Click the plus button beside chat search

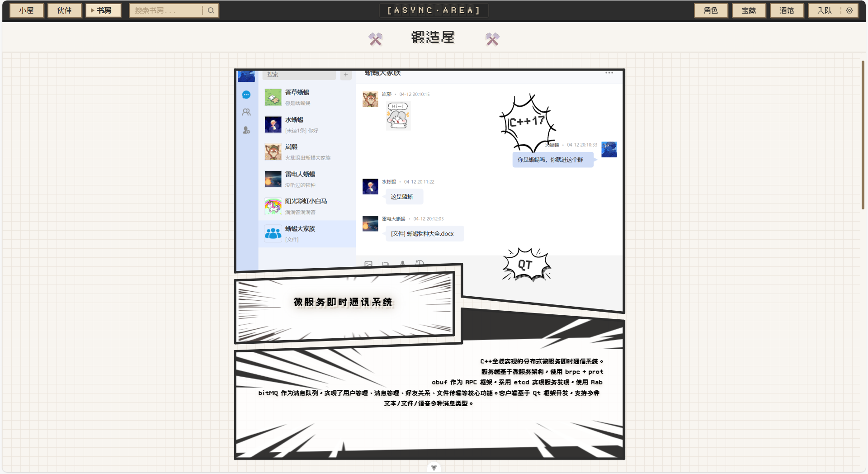pyautogui.click(x=346, y=75)
